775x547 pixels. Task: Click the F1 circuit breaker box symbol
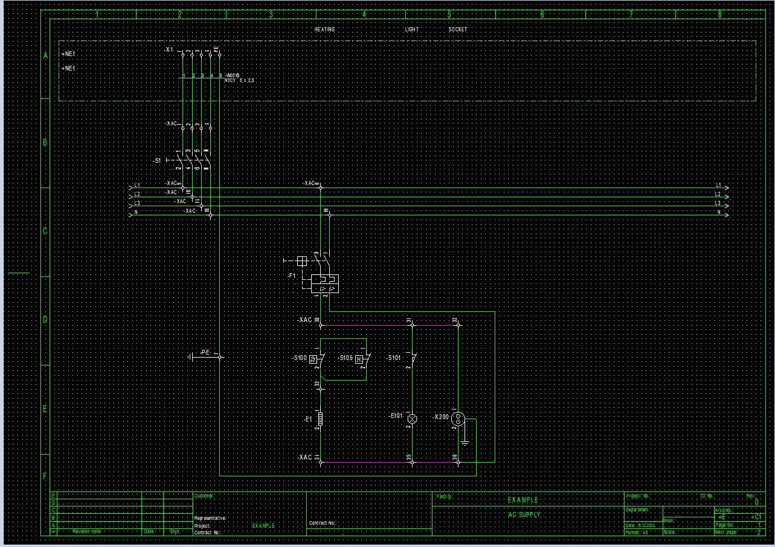click(324, 283)
